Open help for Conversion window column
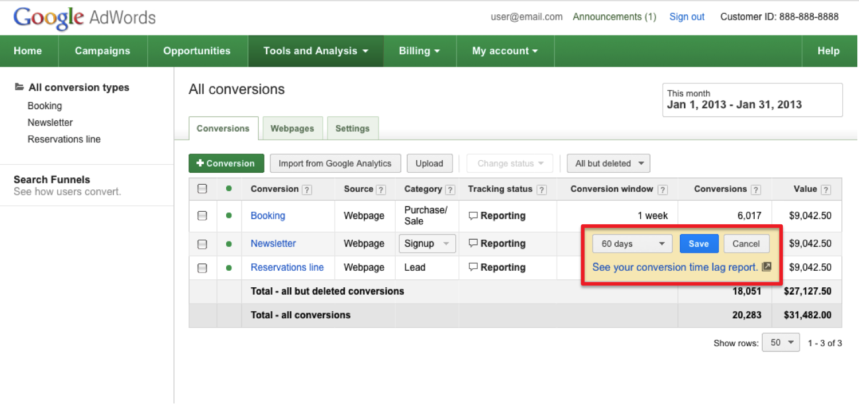The height and width of the screenshot is (404, 859). (663, 189)
